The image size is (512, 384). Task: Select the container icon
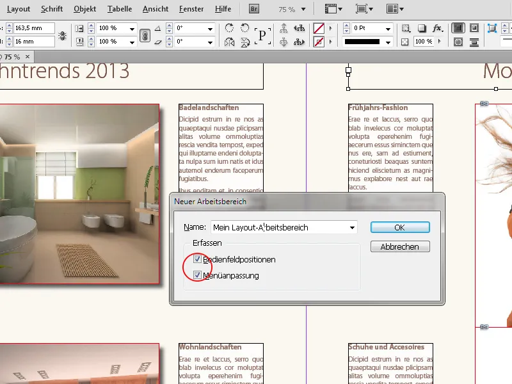[x=284, y=28]
